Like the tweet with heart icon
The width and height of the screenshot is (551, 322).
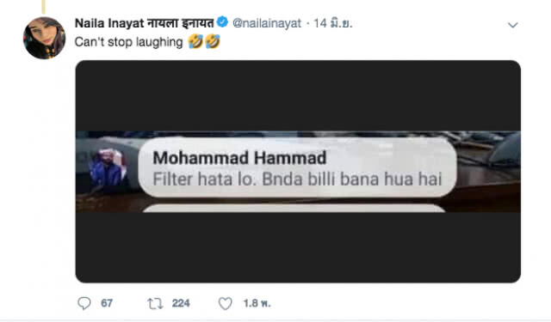[x=226, y=303]
